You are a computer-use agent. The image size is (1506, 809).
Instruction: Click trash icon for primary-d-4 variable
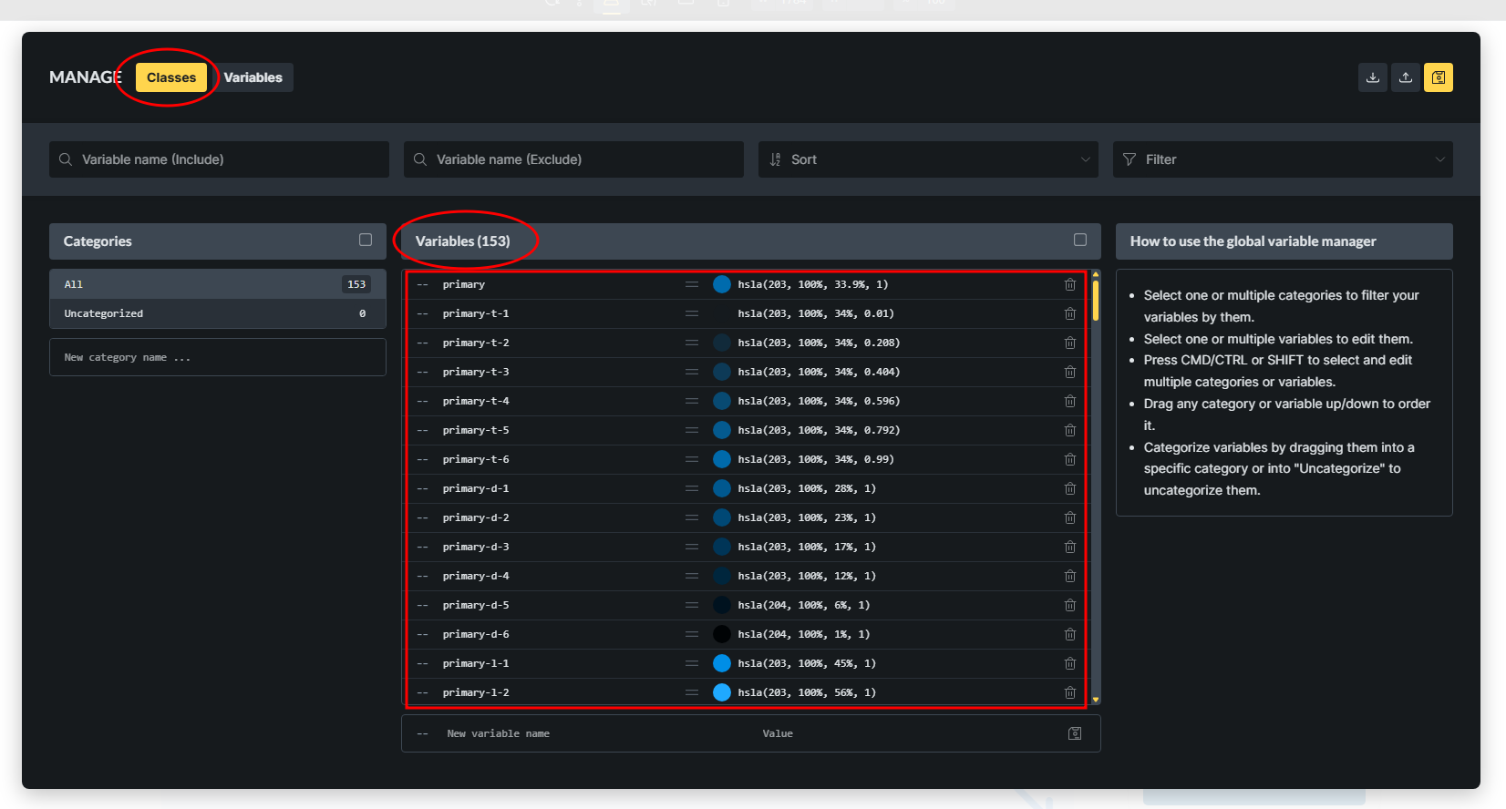tap(1070, 576)
